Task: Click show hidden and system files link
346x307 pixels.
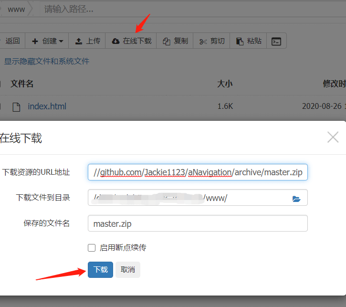Action: pos(46,61)
